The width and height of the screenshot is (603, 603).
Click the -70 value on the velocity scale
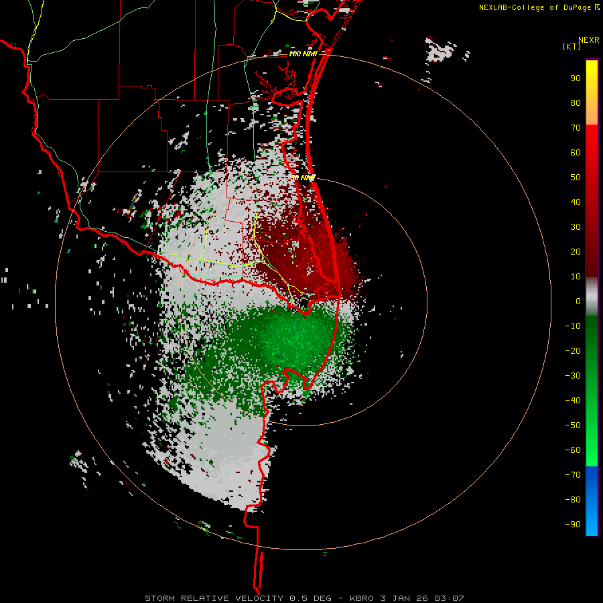pyautogui.click(x=573, y=474)
